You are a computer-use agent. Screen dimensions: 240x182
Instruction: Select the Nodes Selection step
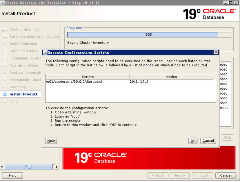(x=23, y=44)
